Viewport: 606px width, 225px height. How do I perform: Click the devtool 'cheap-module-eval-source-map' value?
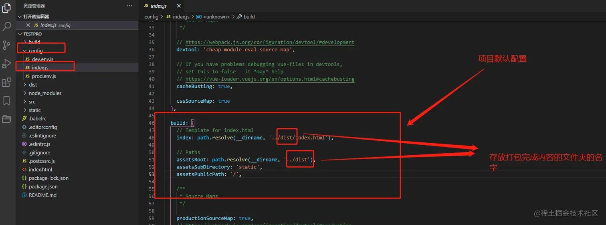249,50
